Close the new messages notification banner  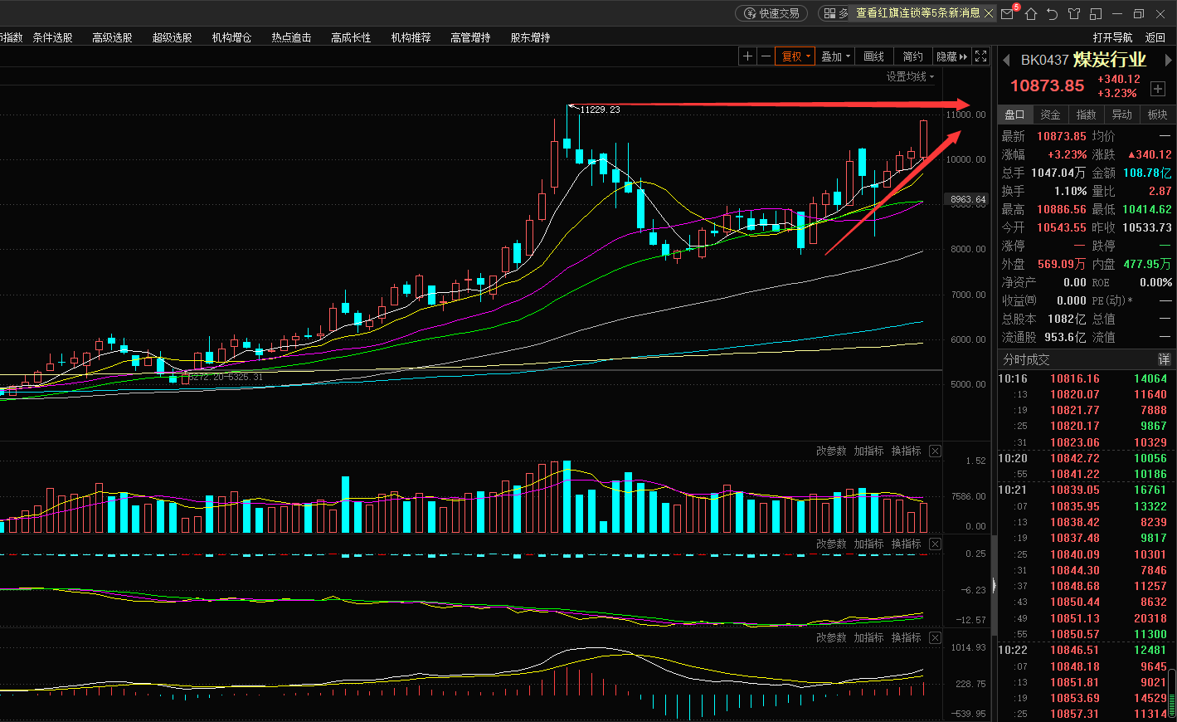(x=989, y=13)
